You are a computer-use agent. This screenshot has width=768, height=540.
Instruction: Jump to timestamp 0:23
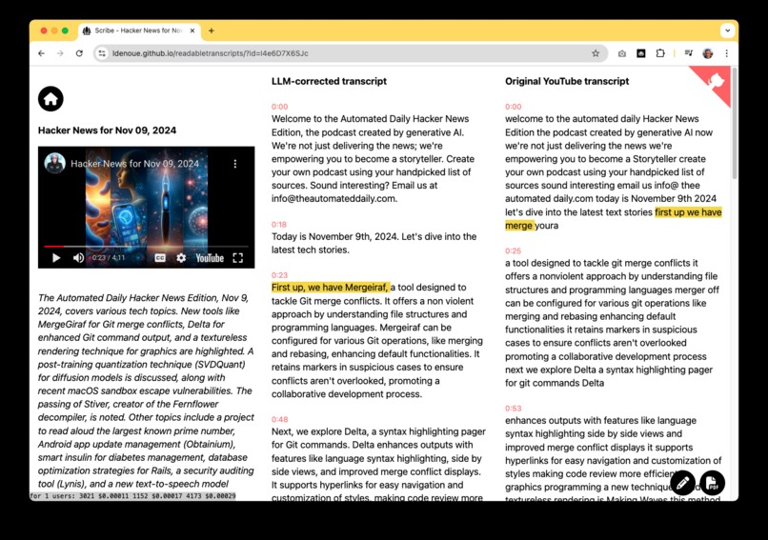280,275
